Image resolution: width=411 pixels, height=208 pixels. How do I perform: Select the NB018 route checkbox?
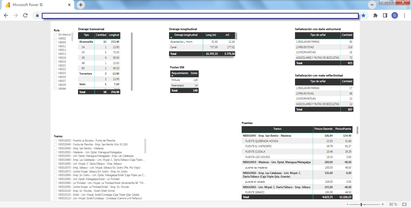click(55, 58)
